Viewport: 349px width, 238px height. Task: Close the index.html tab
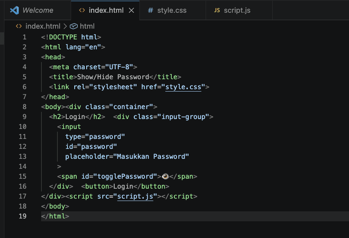click(x=131, y=10)
